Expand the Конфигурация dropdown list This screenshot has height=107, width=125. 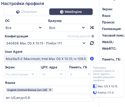click(46, 43)
